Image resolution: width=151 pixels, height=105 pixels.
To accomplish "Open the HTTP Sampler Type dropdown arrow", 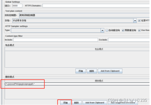I will tap(102, 31).
